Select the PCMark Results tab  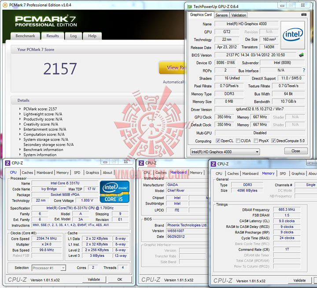52,36
